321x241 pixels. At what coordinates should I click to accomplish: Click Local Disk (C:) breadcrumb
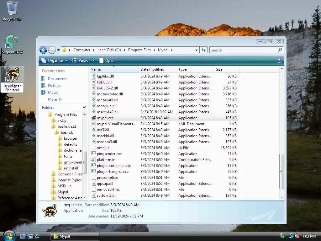click(x=109, y=50)
